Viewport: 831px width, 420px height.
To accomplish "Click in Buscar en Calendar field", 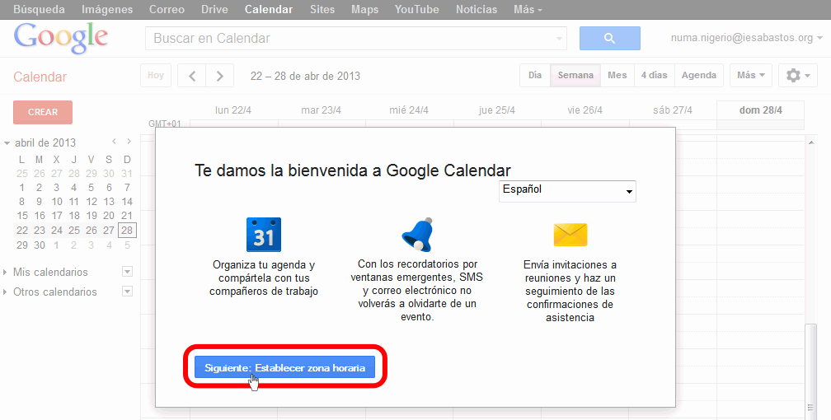I will [350, 38].
